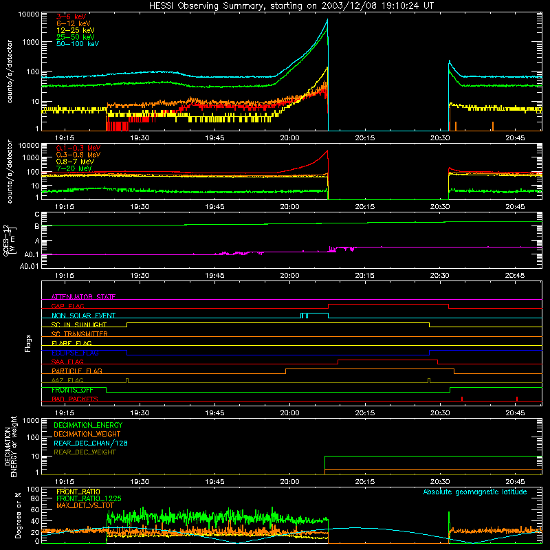The image size is (550, 550).
Task: Click the ATTENUATOR_STATE flag label
Action: [x=83, y=297]
